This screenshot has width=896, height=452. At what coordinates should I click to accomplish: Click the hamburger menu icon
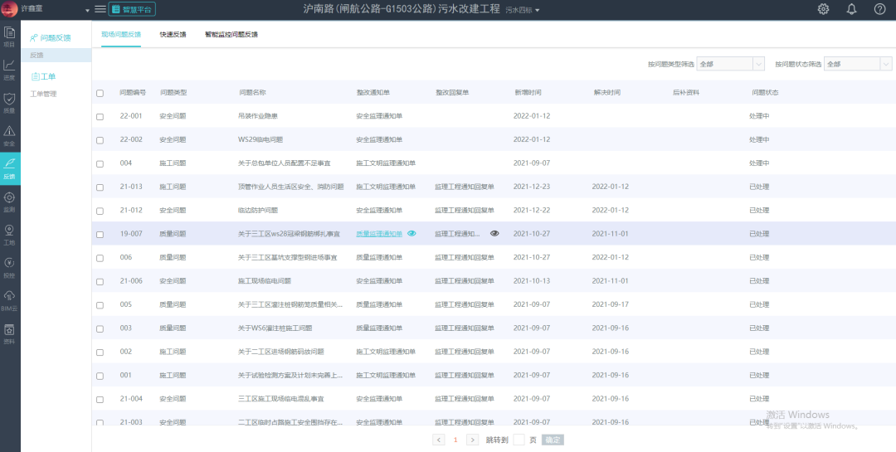tap(100, 9)
